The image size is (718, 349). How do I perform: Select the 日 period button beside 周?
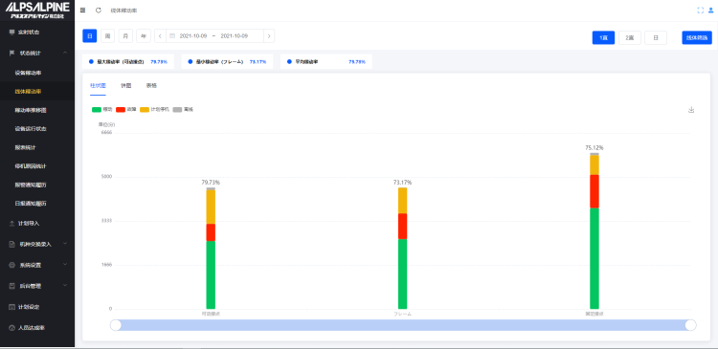pyautogui.click(x=90, y=35)
